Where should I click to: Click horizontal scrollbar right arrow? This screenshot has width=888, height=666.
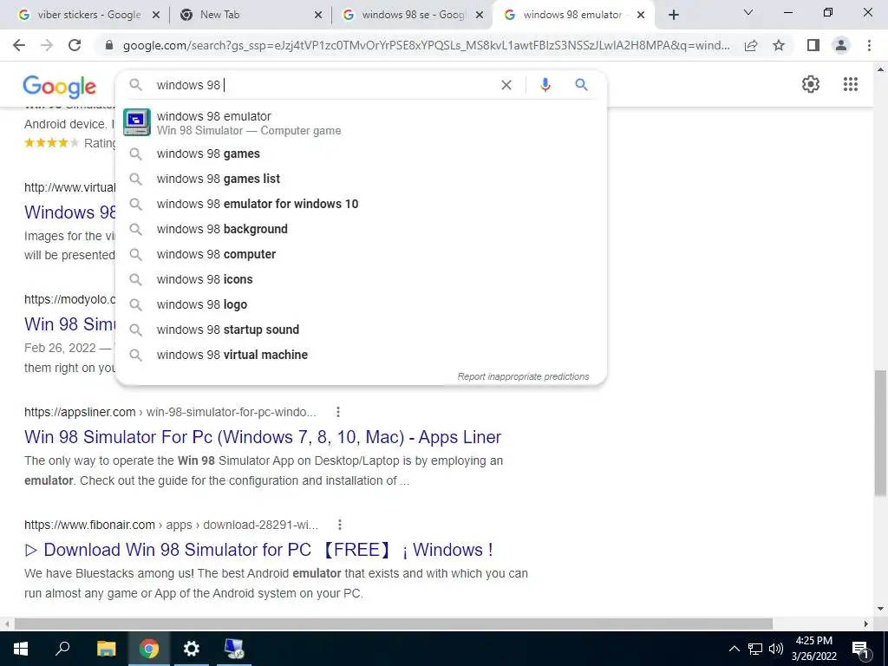coord(866,624)
